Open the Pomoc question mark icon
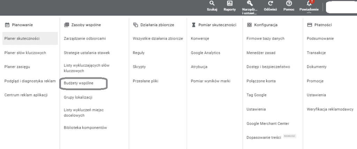Image resolution: width=357 pixels, height=149 pixels. coord(289,3)
